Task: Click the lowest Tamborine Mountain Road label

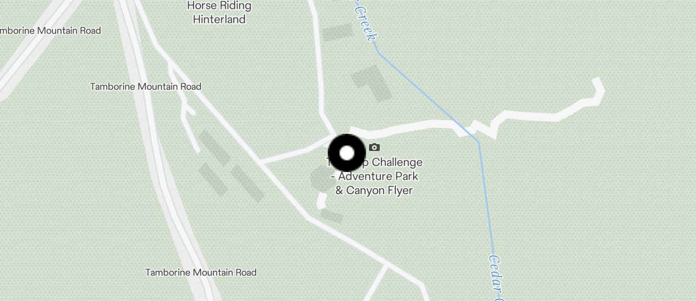Action: pyautogui.click(x=201, y=272)
